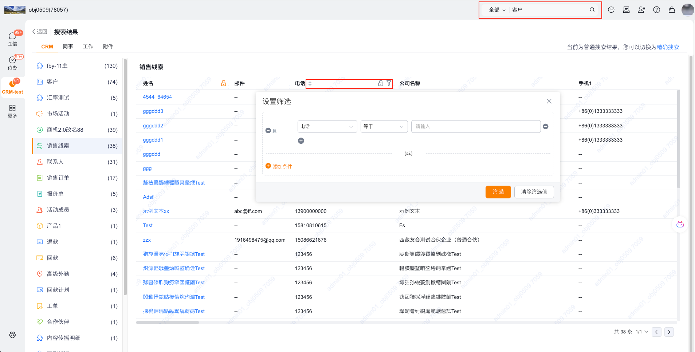The width and height of the screenshot is (695, 352).
Task: Click the horizontal scrollbar below the table
Action: 168,323
